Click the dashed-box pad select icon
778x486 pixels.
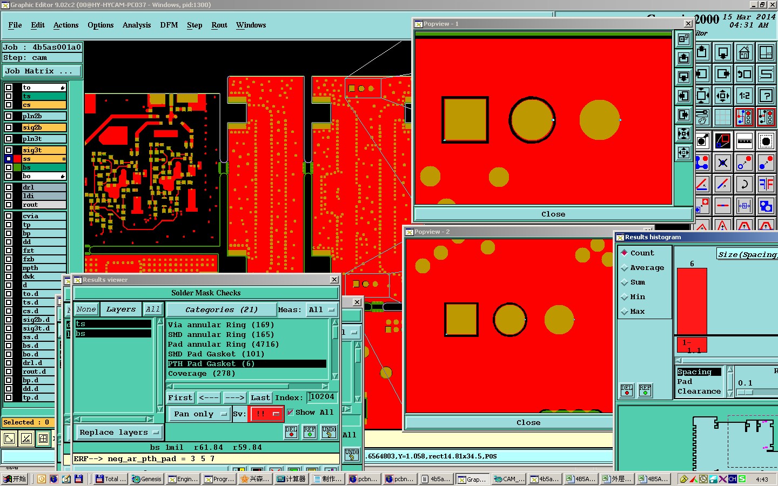tap(766, 141)
